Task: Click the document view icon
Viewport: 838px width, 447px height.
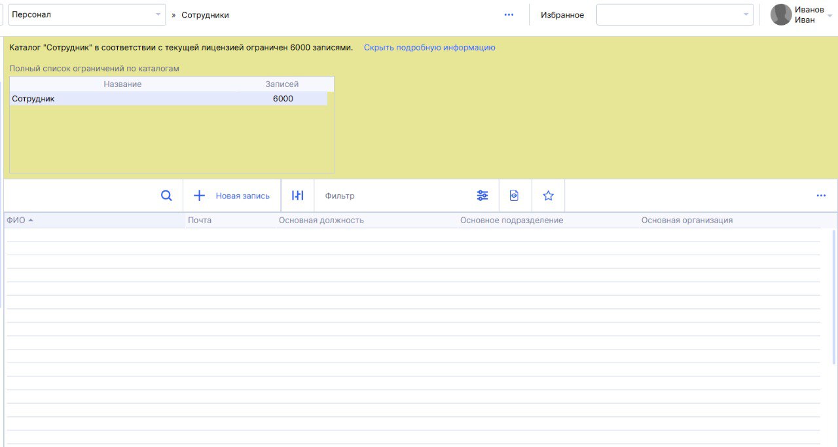Action: tap(514, 196)
